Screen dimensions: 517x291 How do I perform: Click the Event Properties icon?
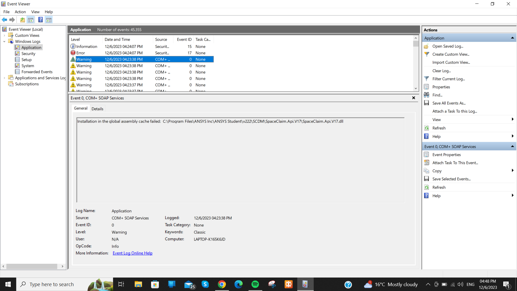[427, 155]
